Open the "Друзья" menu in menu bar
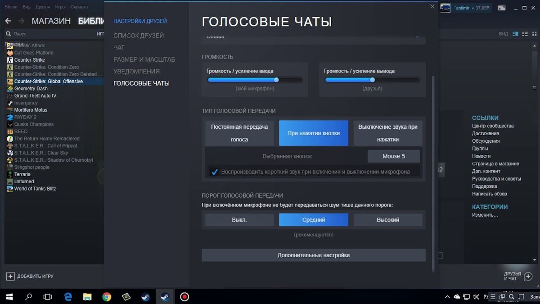This screenshot has height=304, width=540. click(43, 7)
